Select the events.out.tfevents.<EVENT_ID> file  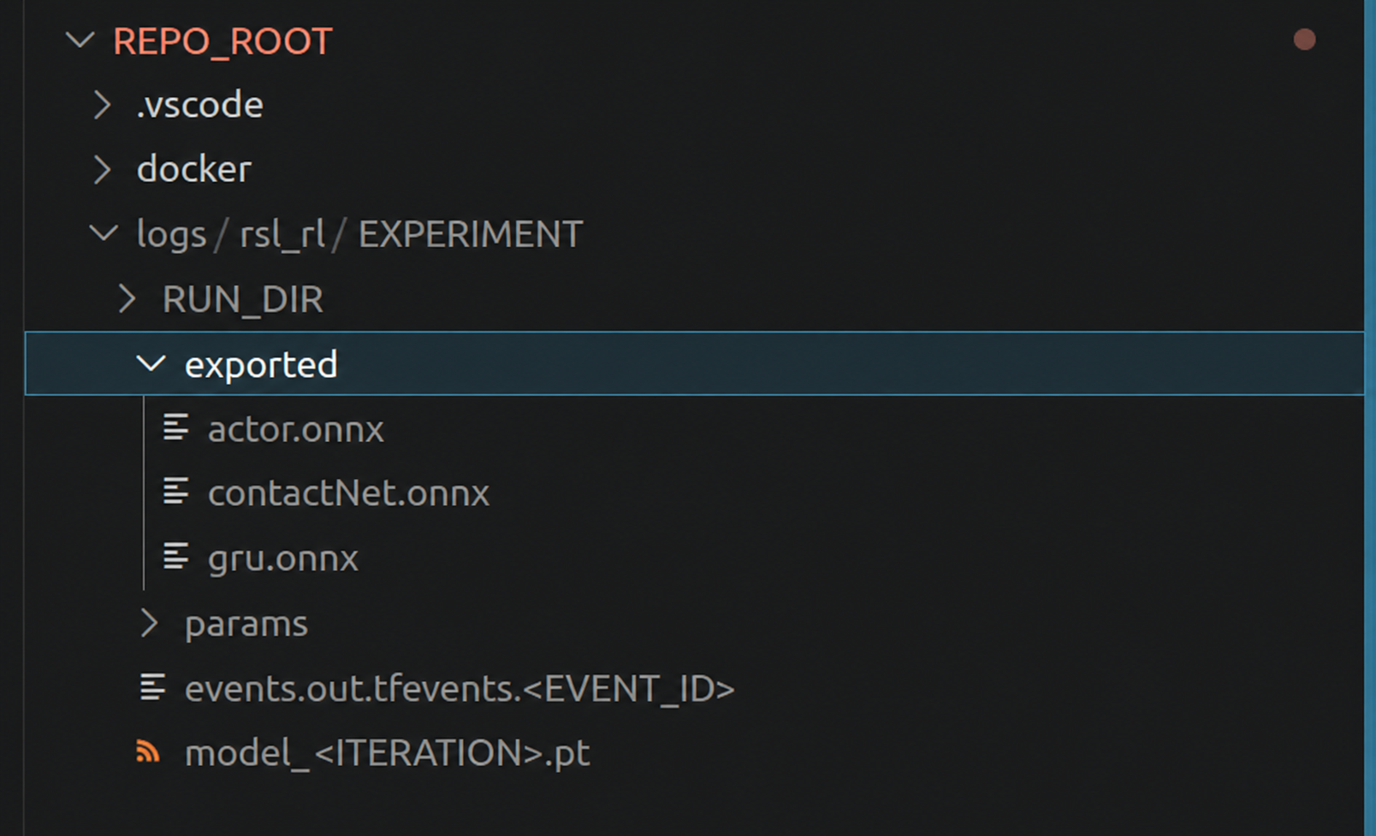pos(460,688)
